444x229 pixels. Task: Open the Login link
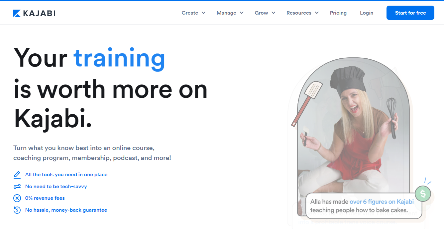click(x=367, y=13)
